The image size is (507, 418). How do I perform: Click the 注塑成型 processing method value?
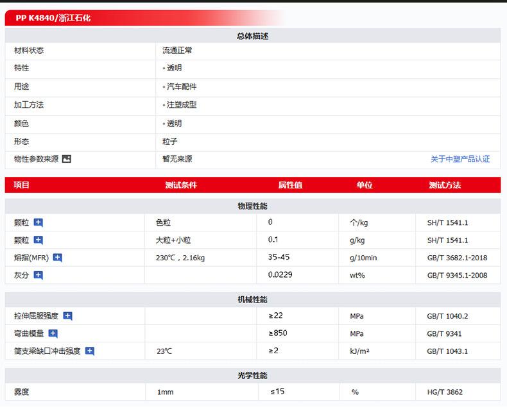[x=182, y=104]
